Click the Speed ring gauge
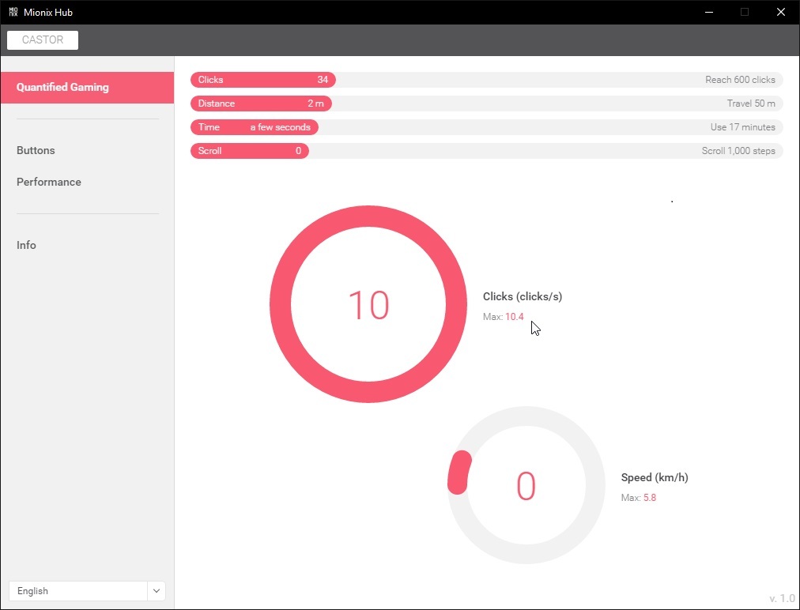800x610 pixels. point(526,485)
